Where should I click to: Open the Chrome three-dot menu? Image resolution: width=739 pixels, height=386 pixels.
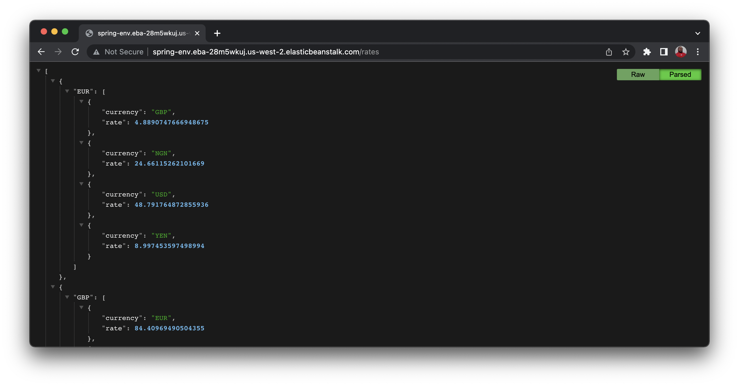pyautogui.click(x=698, y=52)
